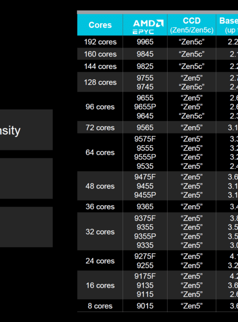Select the "160 cores" cell
The width and height of the screenshot is (238, 322).
pyautogui.click(x=100, y=54)
